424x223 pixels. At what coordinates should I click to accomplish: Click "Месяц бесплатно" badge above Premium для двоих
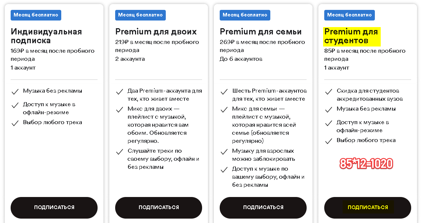pos(140,15)
